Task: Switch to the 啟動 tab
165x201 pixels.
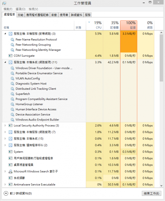Action: (54, 15)
